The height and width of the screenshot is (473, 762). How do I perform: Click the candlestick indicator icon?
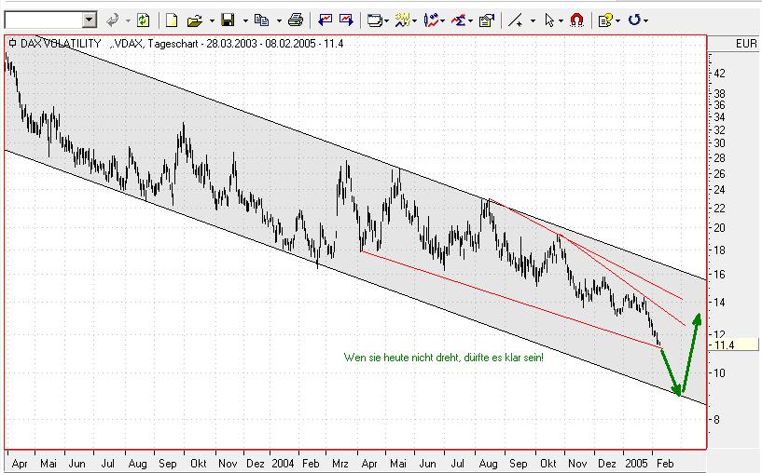pos(431,20)
